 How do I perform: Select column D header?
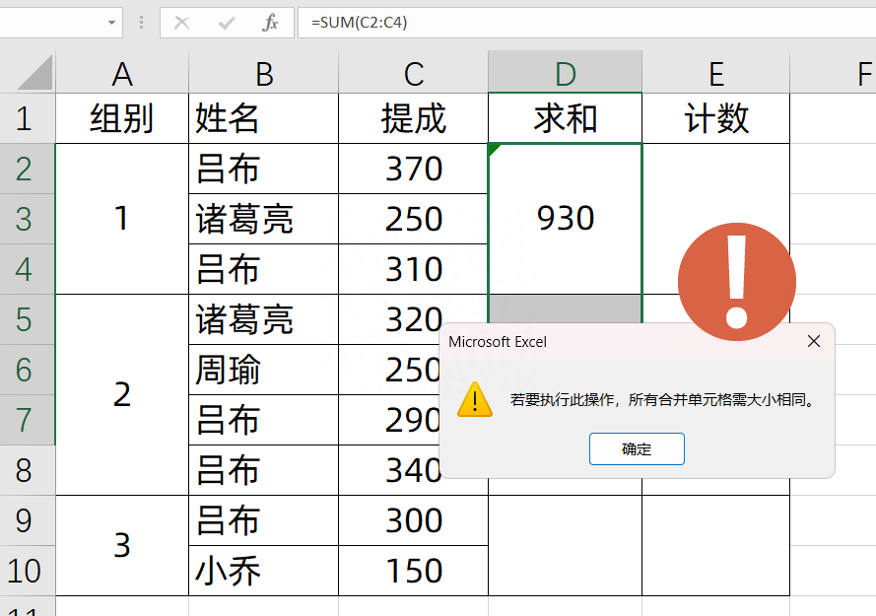point(565,72)
